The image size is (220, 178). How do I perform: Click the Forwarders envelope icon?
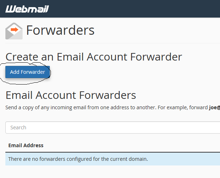[x=14, y=31]
